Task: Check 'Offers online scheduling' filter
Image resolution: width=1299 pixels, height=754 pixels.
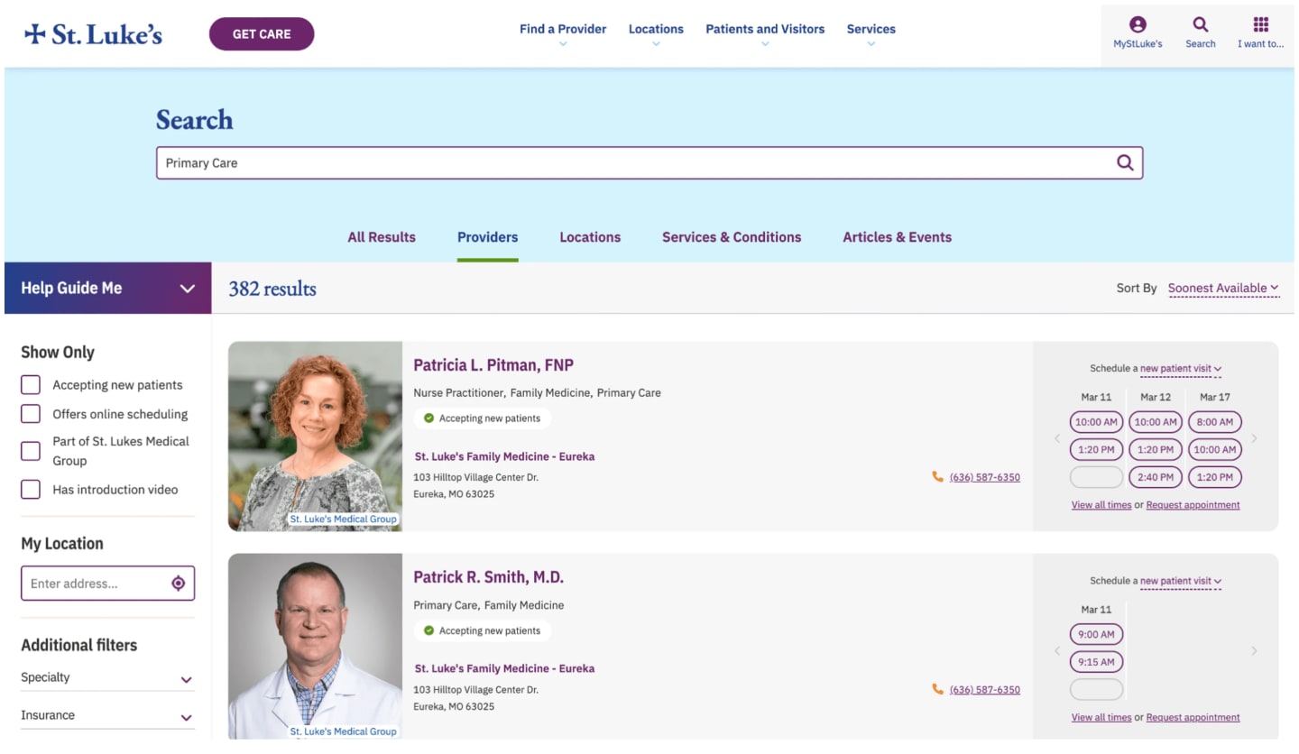Action: click(31, 414)
